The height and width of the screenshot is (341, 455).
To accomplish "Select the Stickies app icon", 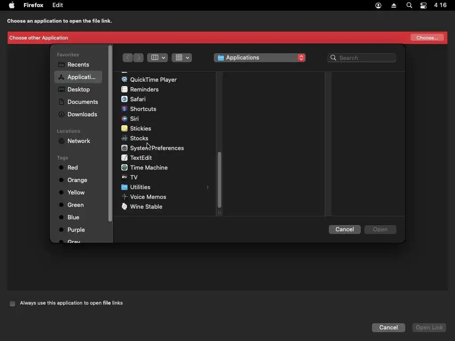I will (x=124, y=128).
